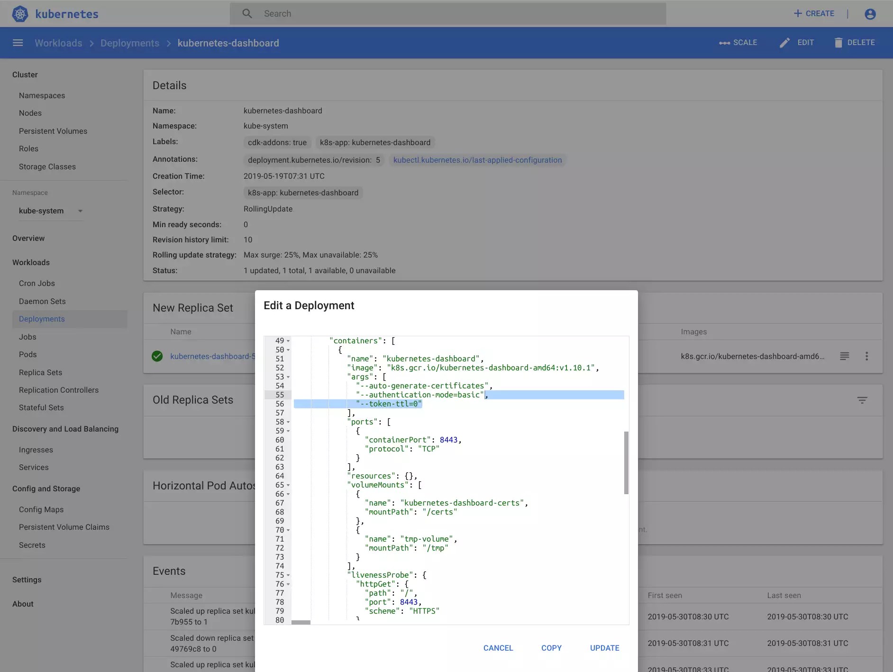Open Storage Classes in the sidebar

click(47, 166)
